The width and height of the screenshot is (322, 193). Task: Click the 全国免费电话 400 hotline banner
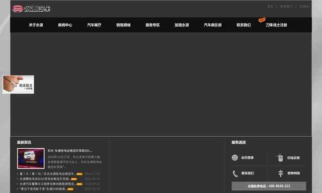coord(269,186)
